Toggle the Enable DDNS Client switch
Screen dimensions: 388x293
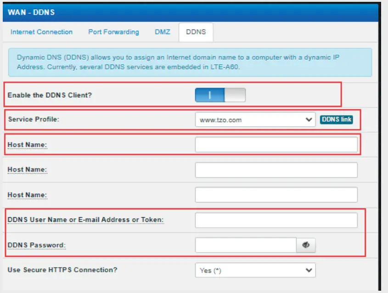[220, 95]
